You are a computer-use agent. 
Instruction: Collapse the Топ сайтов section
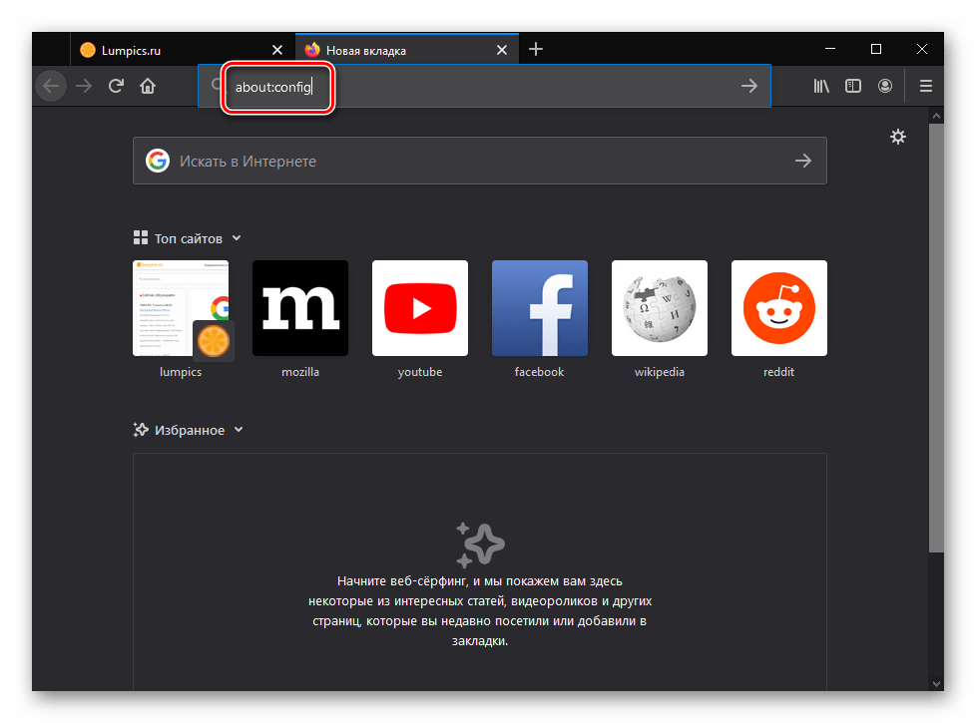pos(237,238)
